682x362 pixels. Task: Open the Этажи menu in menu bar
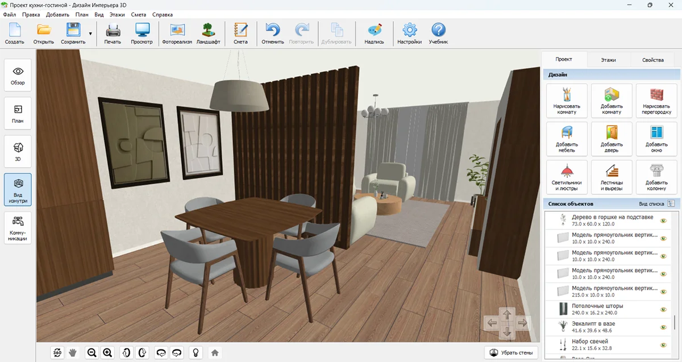click(x=117, y=14)
